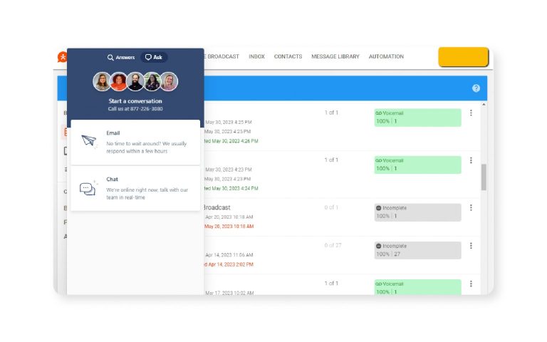The image size is (547, 342).
Task: Click the 'May 20, 2023 10:18 AM' red date
Action: 229,226
